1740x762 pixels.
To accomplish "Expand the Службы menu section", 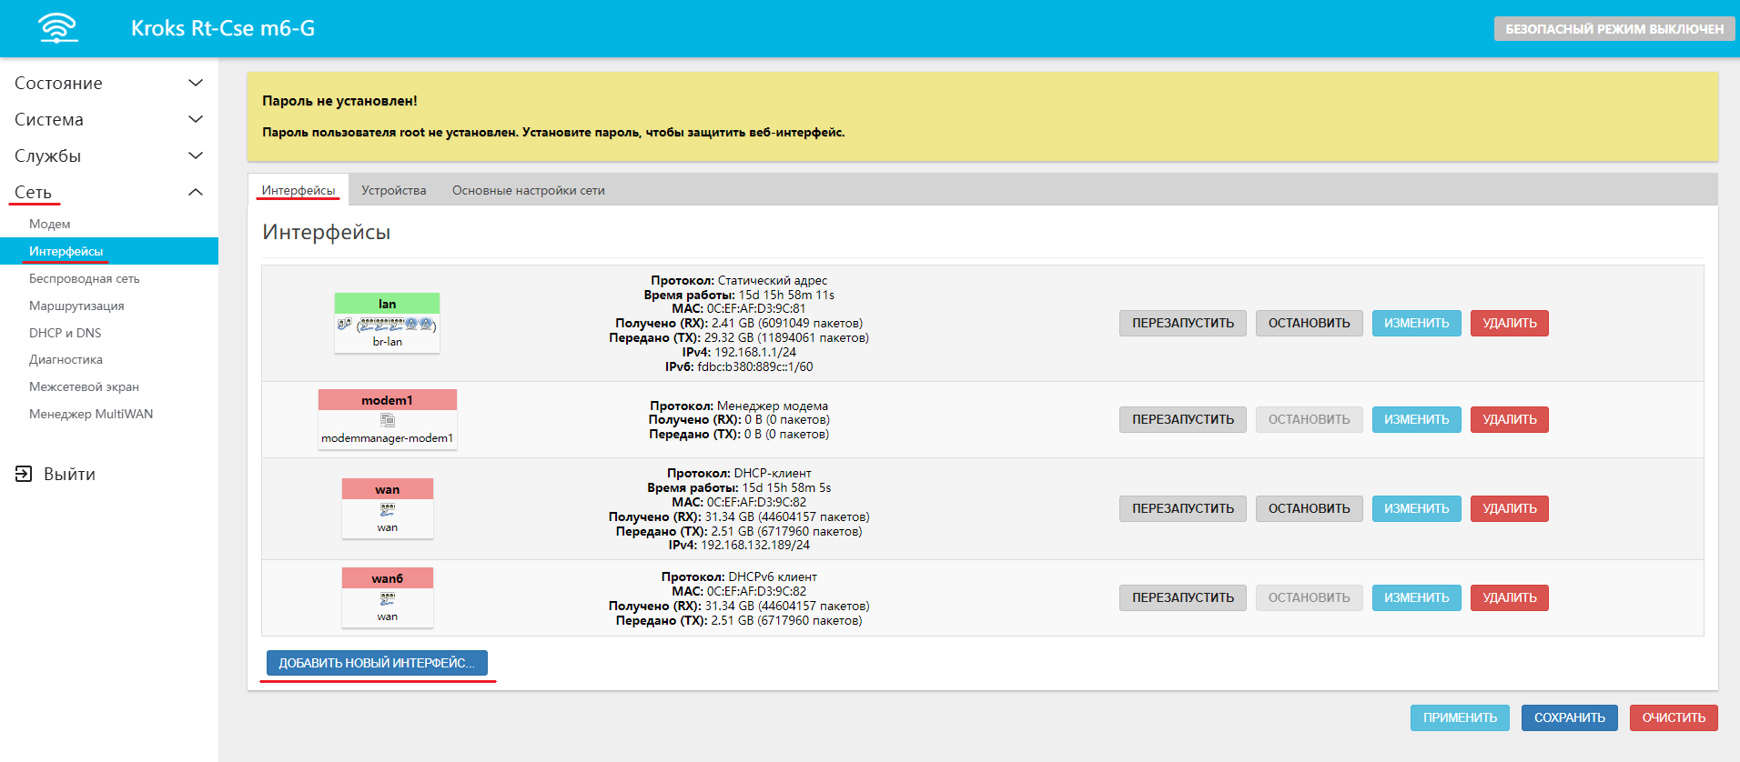I will point(195,155).
